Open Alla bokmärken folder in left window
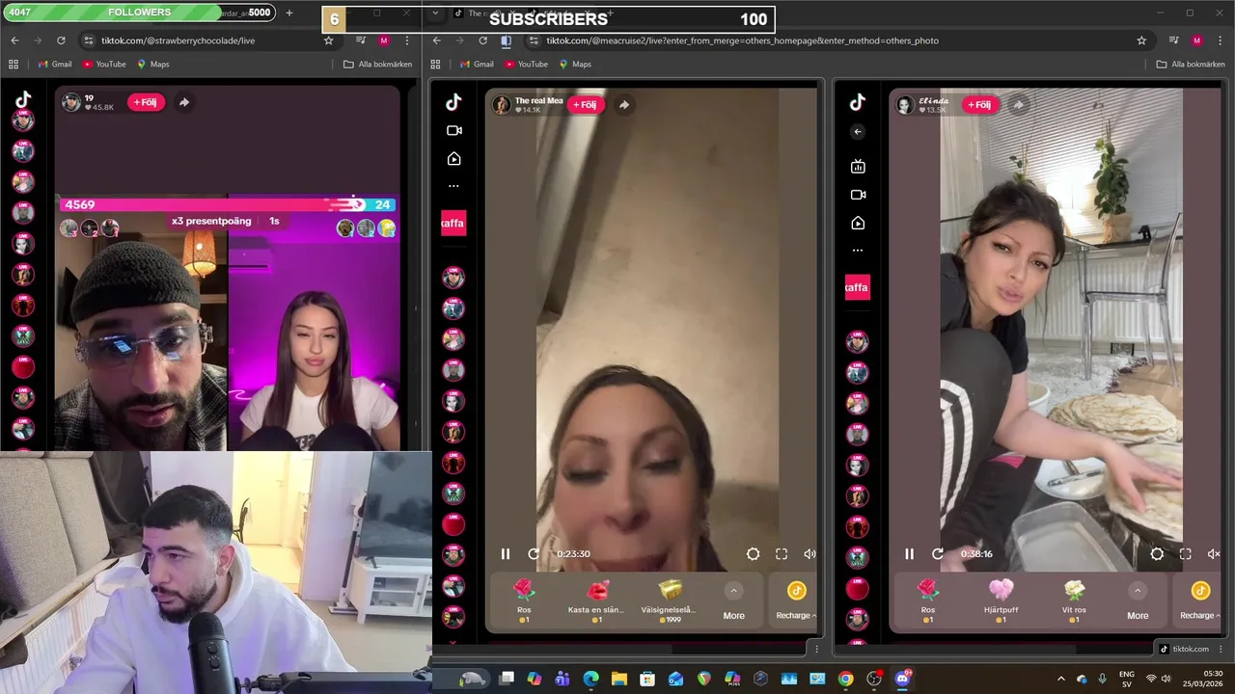The width and height of the screenshot is (1235, 694). point(378,64)
